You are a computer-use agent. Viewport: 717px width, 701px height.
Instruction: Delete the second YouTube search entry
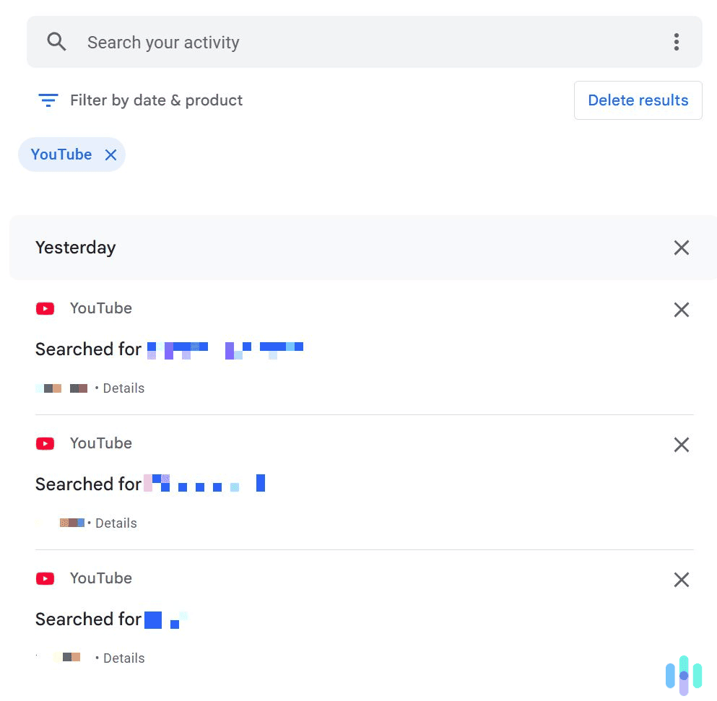[x=681, y=445]
